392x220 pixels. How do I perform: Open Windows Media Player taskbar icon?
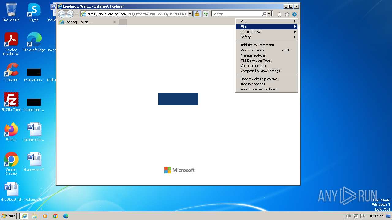tap(45, 216)
